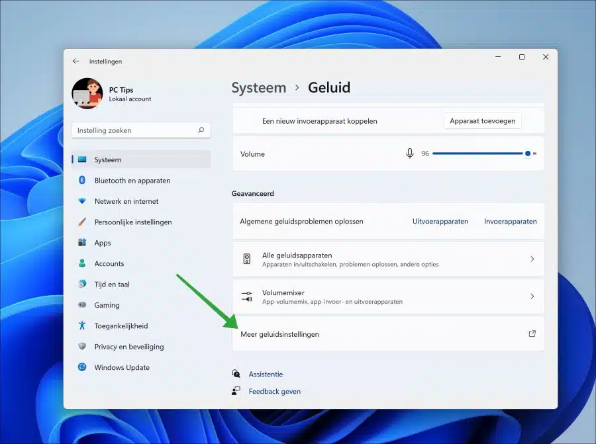The width and height of the screenshot is (596, 444).
Task: Click the Feedback geven person icon
Action: [236, 391]
